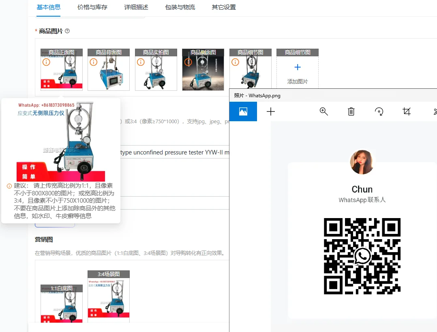Click the warning icon on 商品背面图
The width and height of the screenshot is (437, 332).
tap(93, 62)
